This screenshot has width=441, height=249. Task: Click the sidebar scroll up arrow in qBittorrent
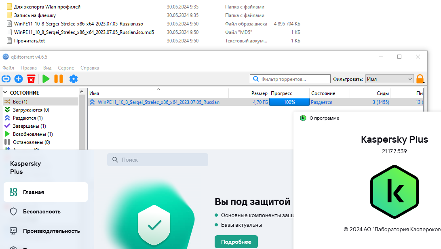(x=82, y=91)
